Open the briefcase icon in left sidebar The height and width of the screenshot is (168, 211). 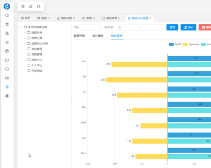(7, 51)
